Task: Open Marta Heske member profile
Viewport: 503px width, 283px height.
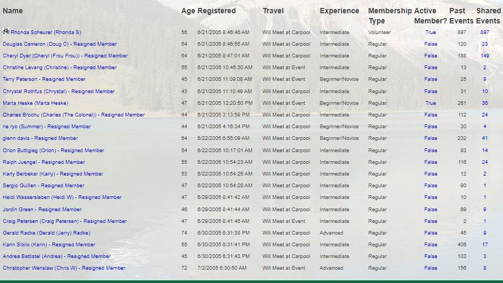Action: pos(35,103)
